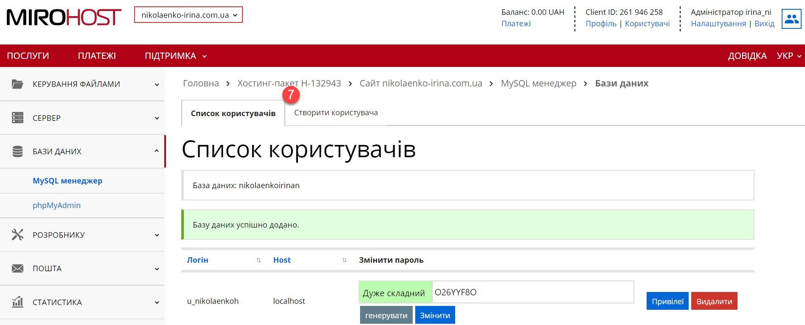Expand the Розробнику section chevron
This screenshot has width=805, height=325.
coord(157,235)
